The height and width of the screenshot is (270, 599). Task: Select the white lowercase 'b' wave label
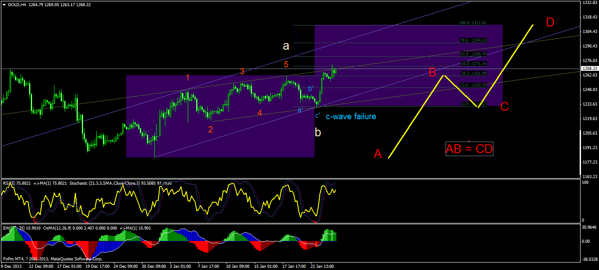(318, 131)
